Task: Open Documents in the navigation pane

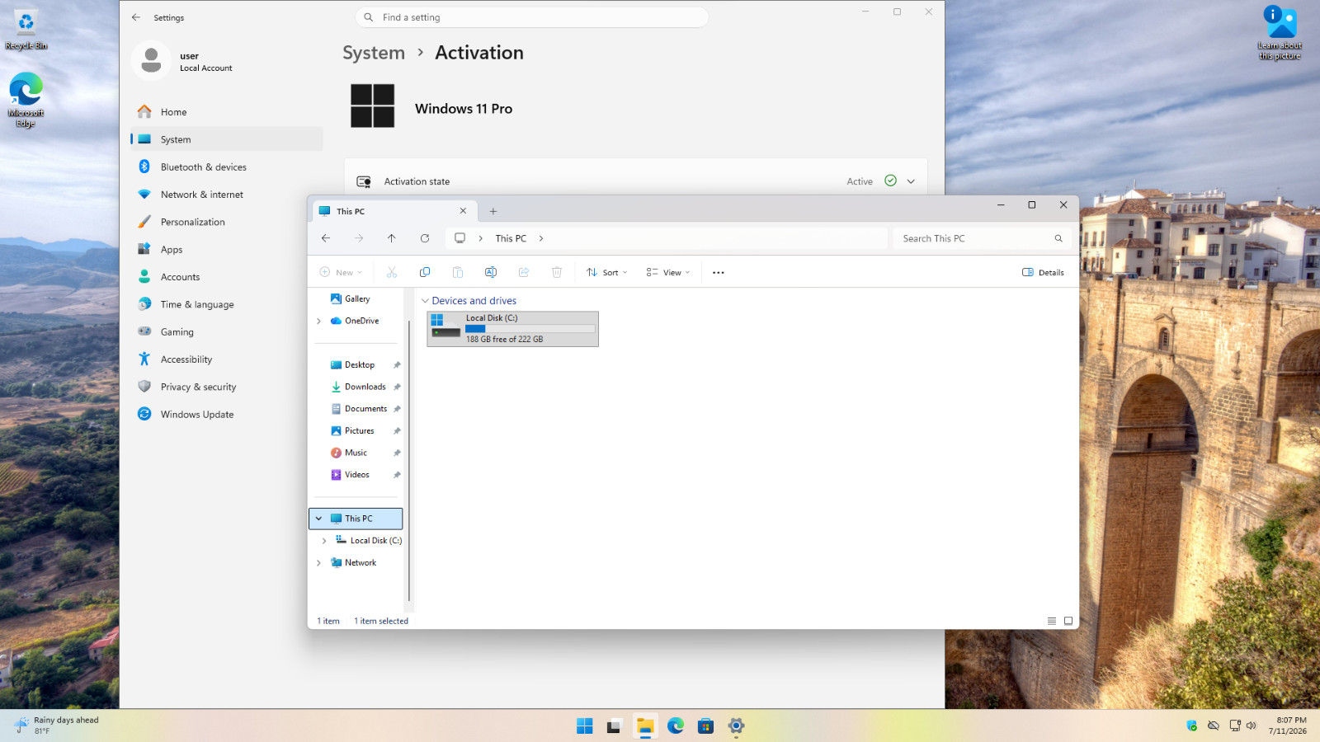Action: (361, 409)
